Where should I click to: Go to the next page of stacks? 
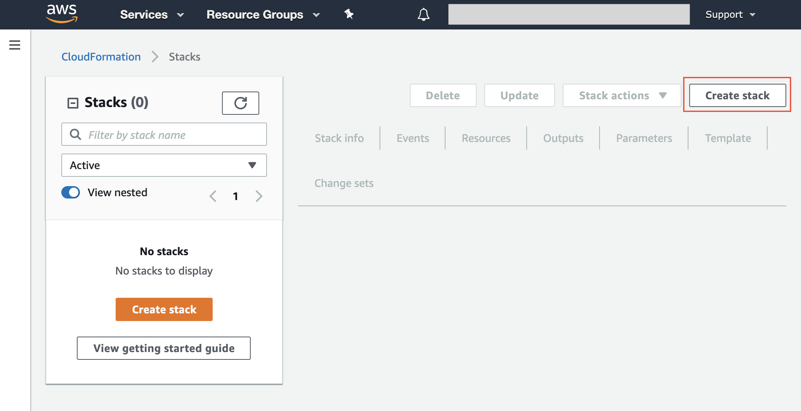[259, 196]
